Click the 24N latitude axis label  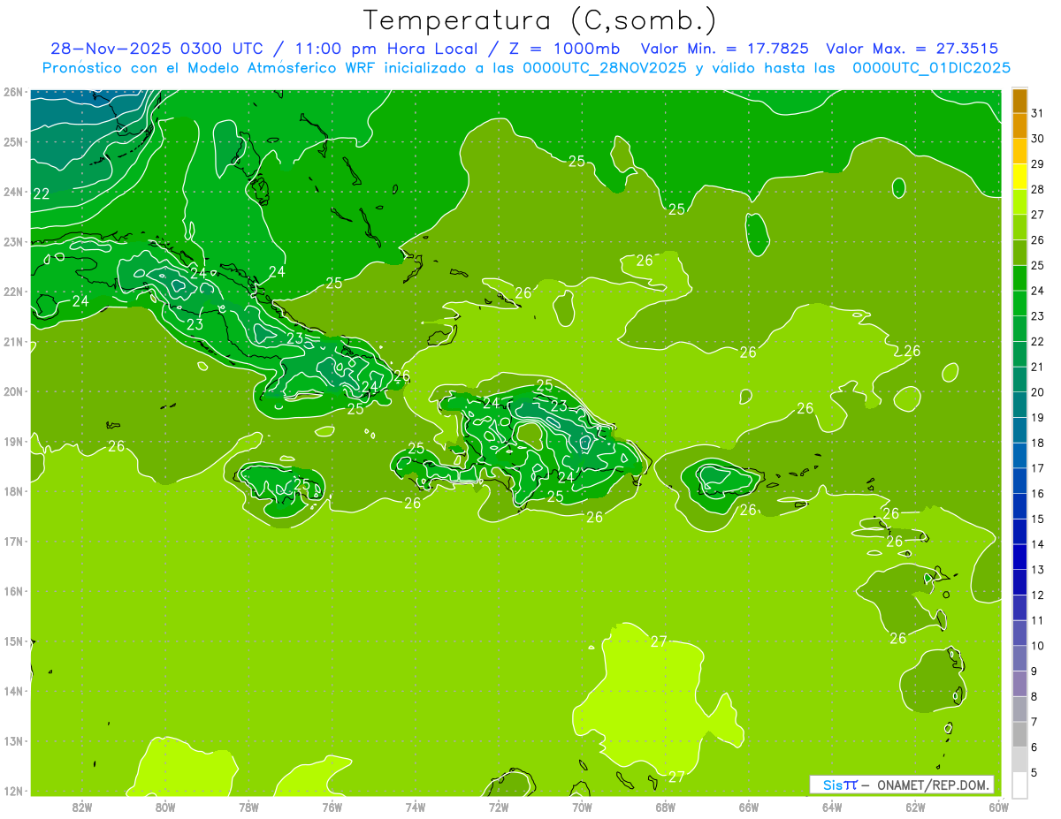(x=12, y=192)
